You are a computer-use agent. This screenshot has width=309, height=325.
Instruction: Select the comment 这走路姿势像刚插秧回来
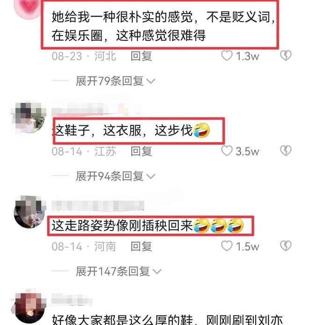click(x=147, y=225)
